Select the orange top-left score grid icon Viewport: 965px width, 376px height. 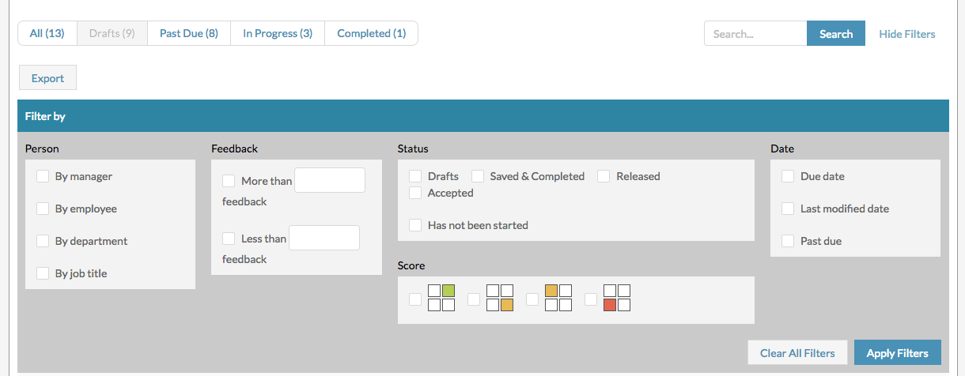(x=558, y=298)
